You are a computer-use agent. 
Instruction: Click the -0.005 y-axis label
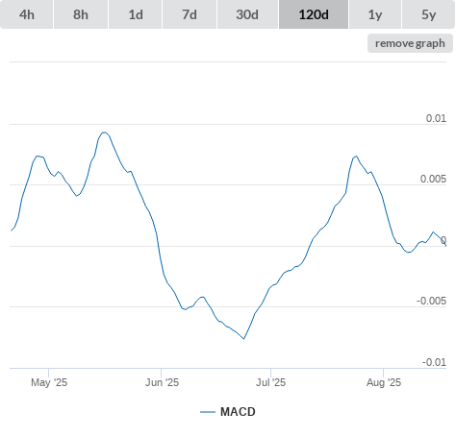[x=431, y=301]
